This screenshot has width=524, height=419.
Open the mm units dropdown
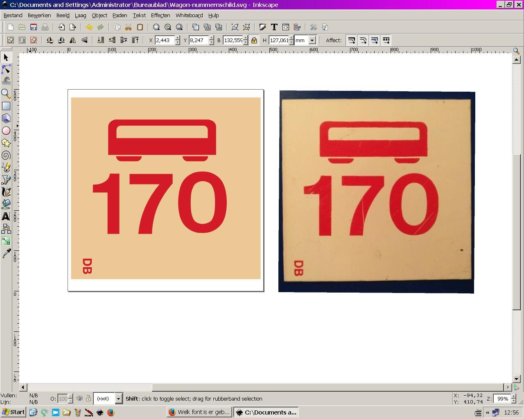[312, 40]
